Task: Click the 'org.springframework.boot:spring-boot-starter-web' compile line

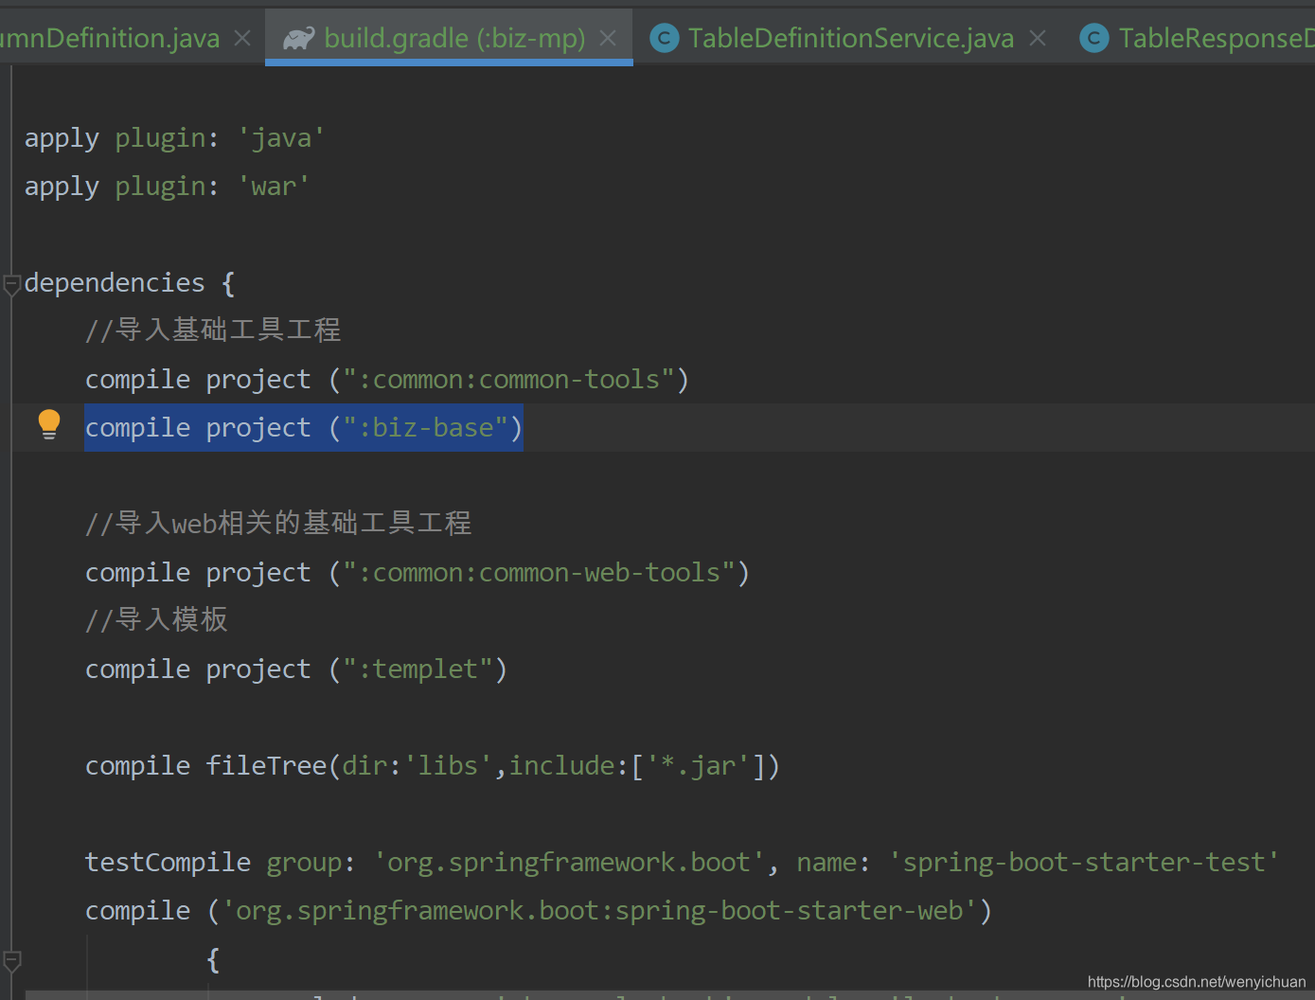Action: click(539, 911)
